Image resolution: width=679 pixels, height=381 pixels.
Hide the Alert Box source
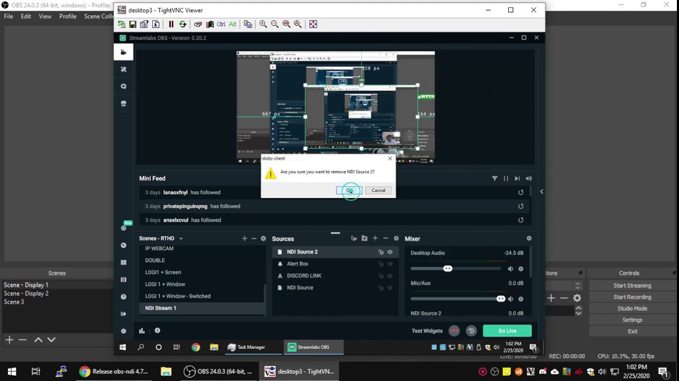coord(390,264)
